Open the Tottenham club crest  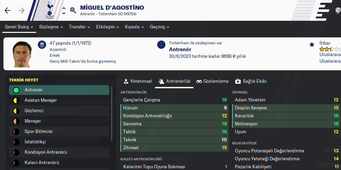click(50, 10)
